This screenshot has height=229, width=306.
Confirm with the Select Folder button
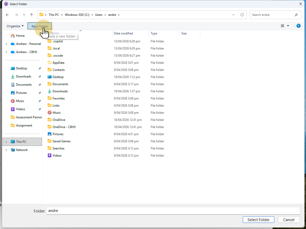pyautogui.click(x=258, y=220)
